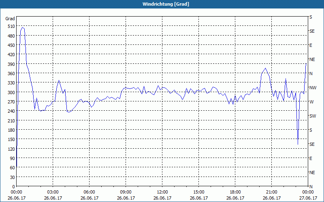Click the S compass label beside the 180 gridline
The image size is (324, 202).
point(311,130)
